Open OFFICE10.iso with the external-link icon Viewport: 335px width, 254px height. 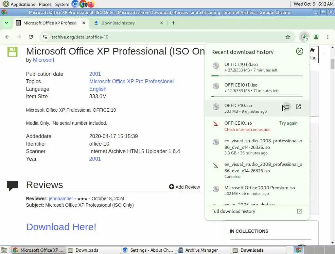coord(298,107)
